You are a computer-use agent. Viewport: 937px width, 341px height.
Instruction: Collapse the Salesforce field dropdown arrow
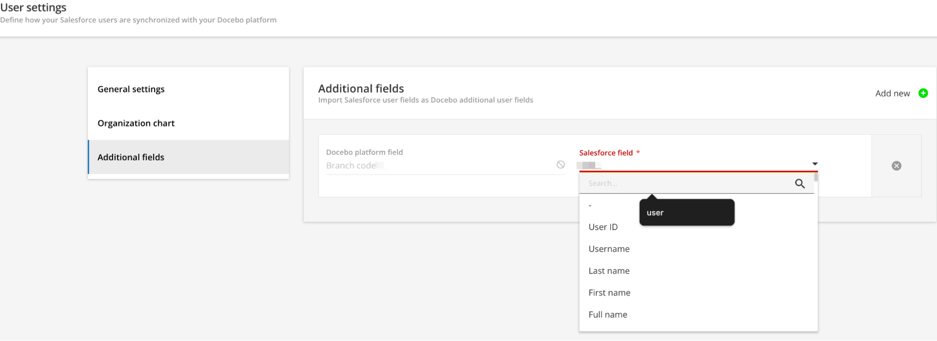(815, 164)
